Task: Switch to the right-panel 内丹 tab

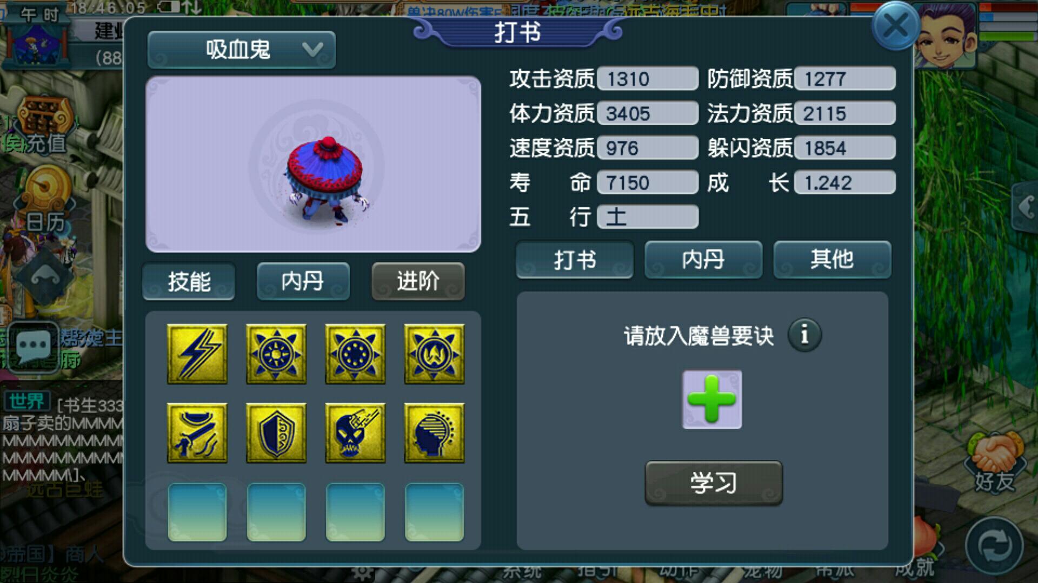Action: pos(703,260)
